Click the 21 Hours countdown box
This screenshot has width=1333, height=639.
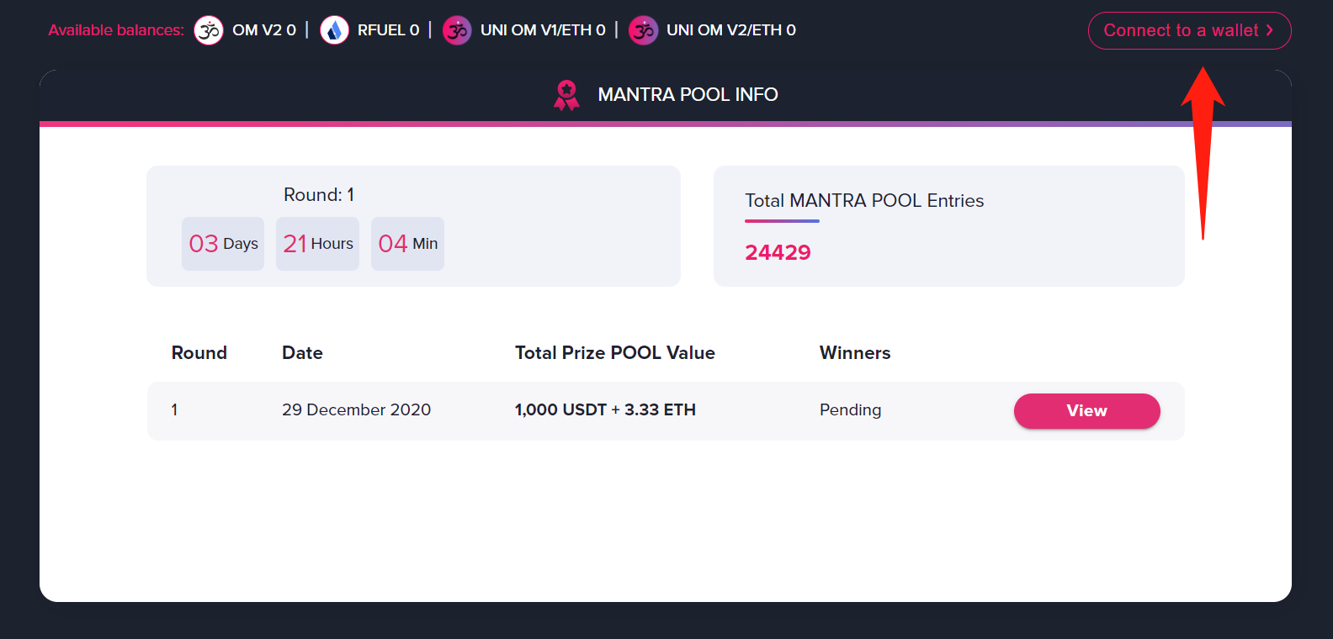coord(317,244)
